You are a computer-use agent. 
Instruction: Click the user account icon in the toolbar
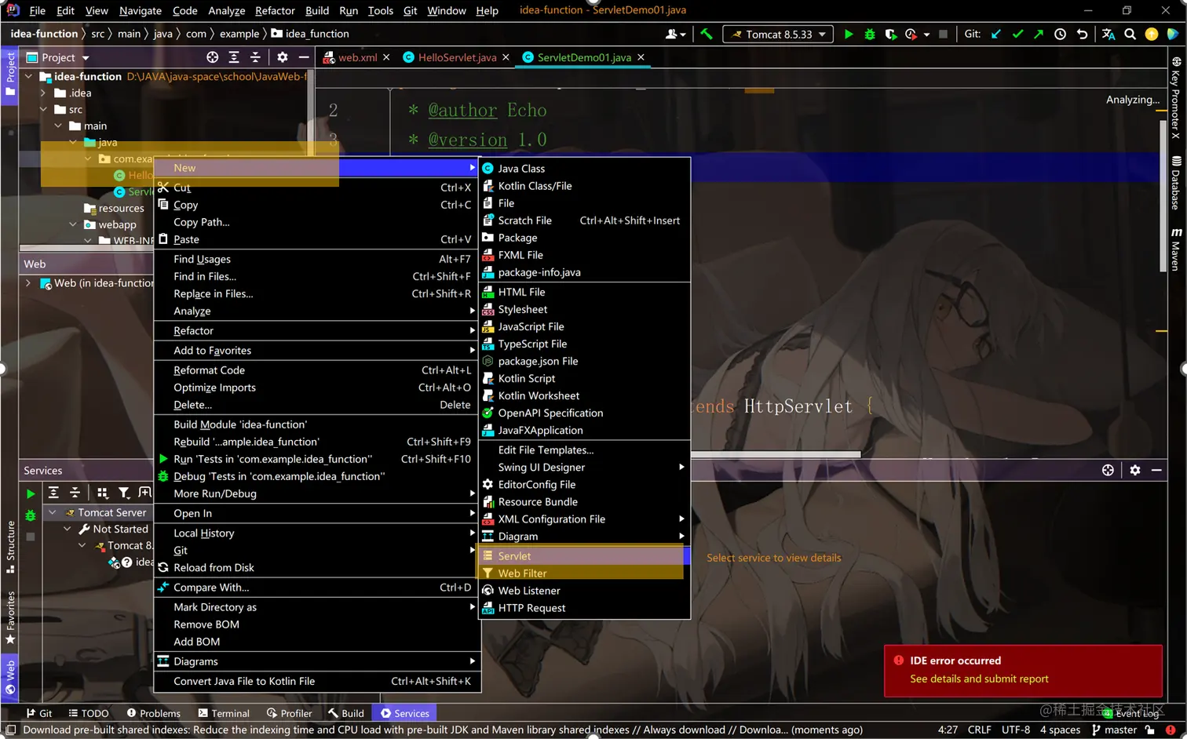click(x=675, y=34)
